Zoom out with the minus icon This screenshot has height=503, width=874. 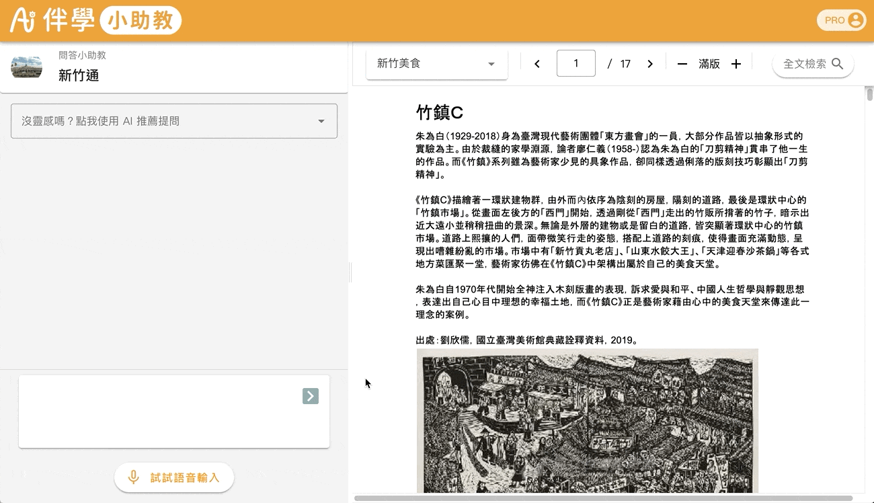[x=682, y=64]
